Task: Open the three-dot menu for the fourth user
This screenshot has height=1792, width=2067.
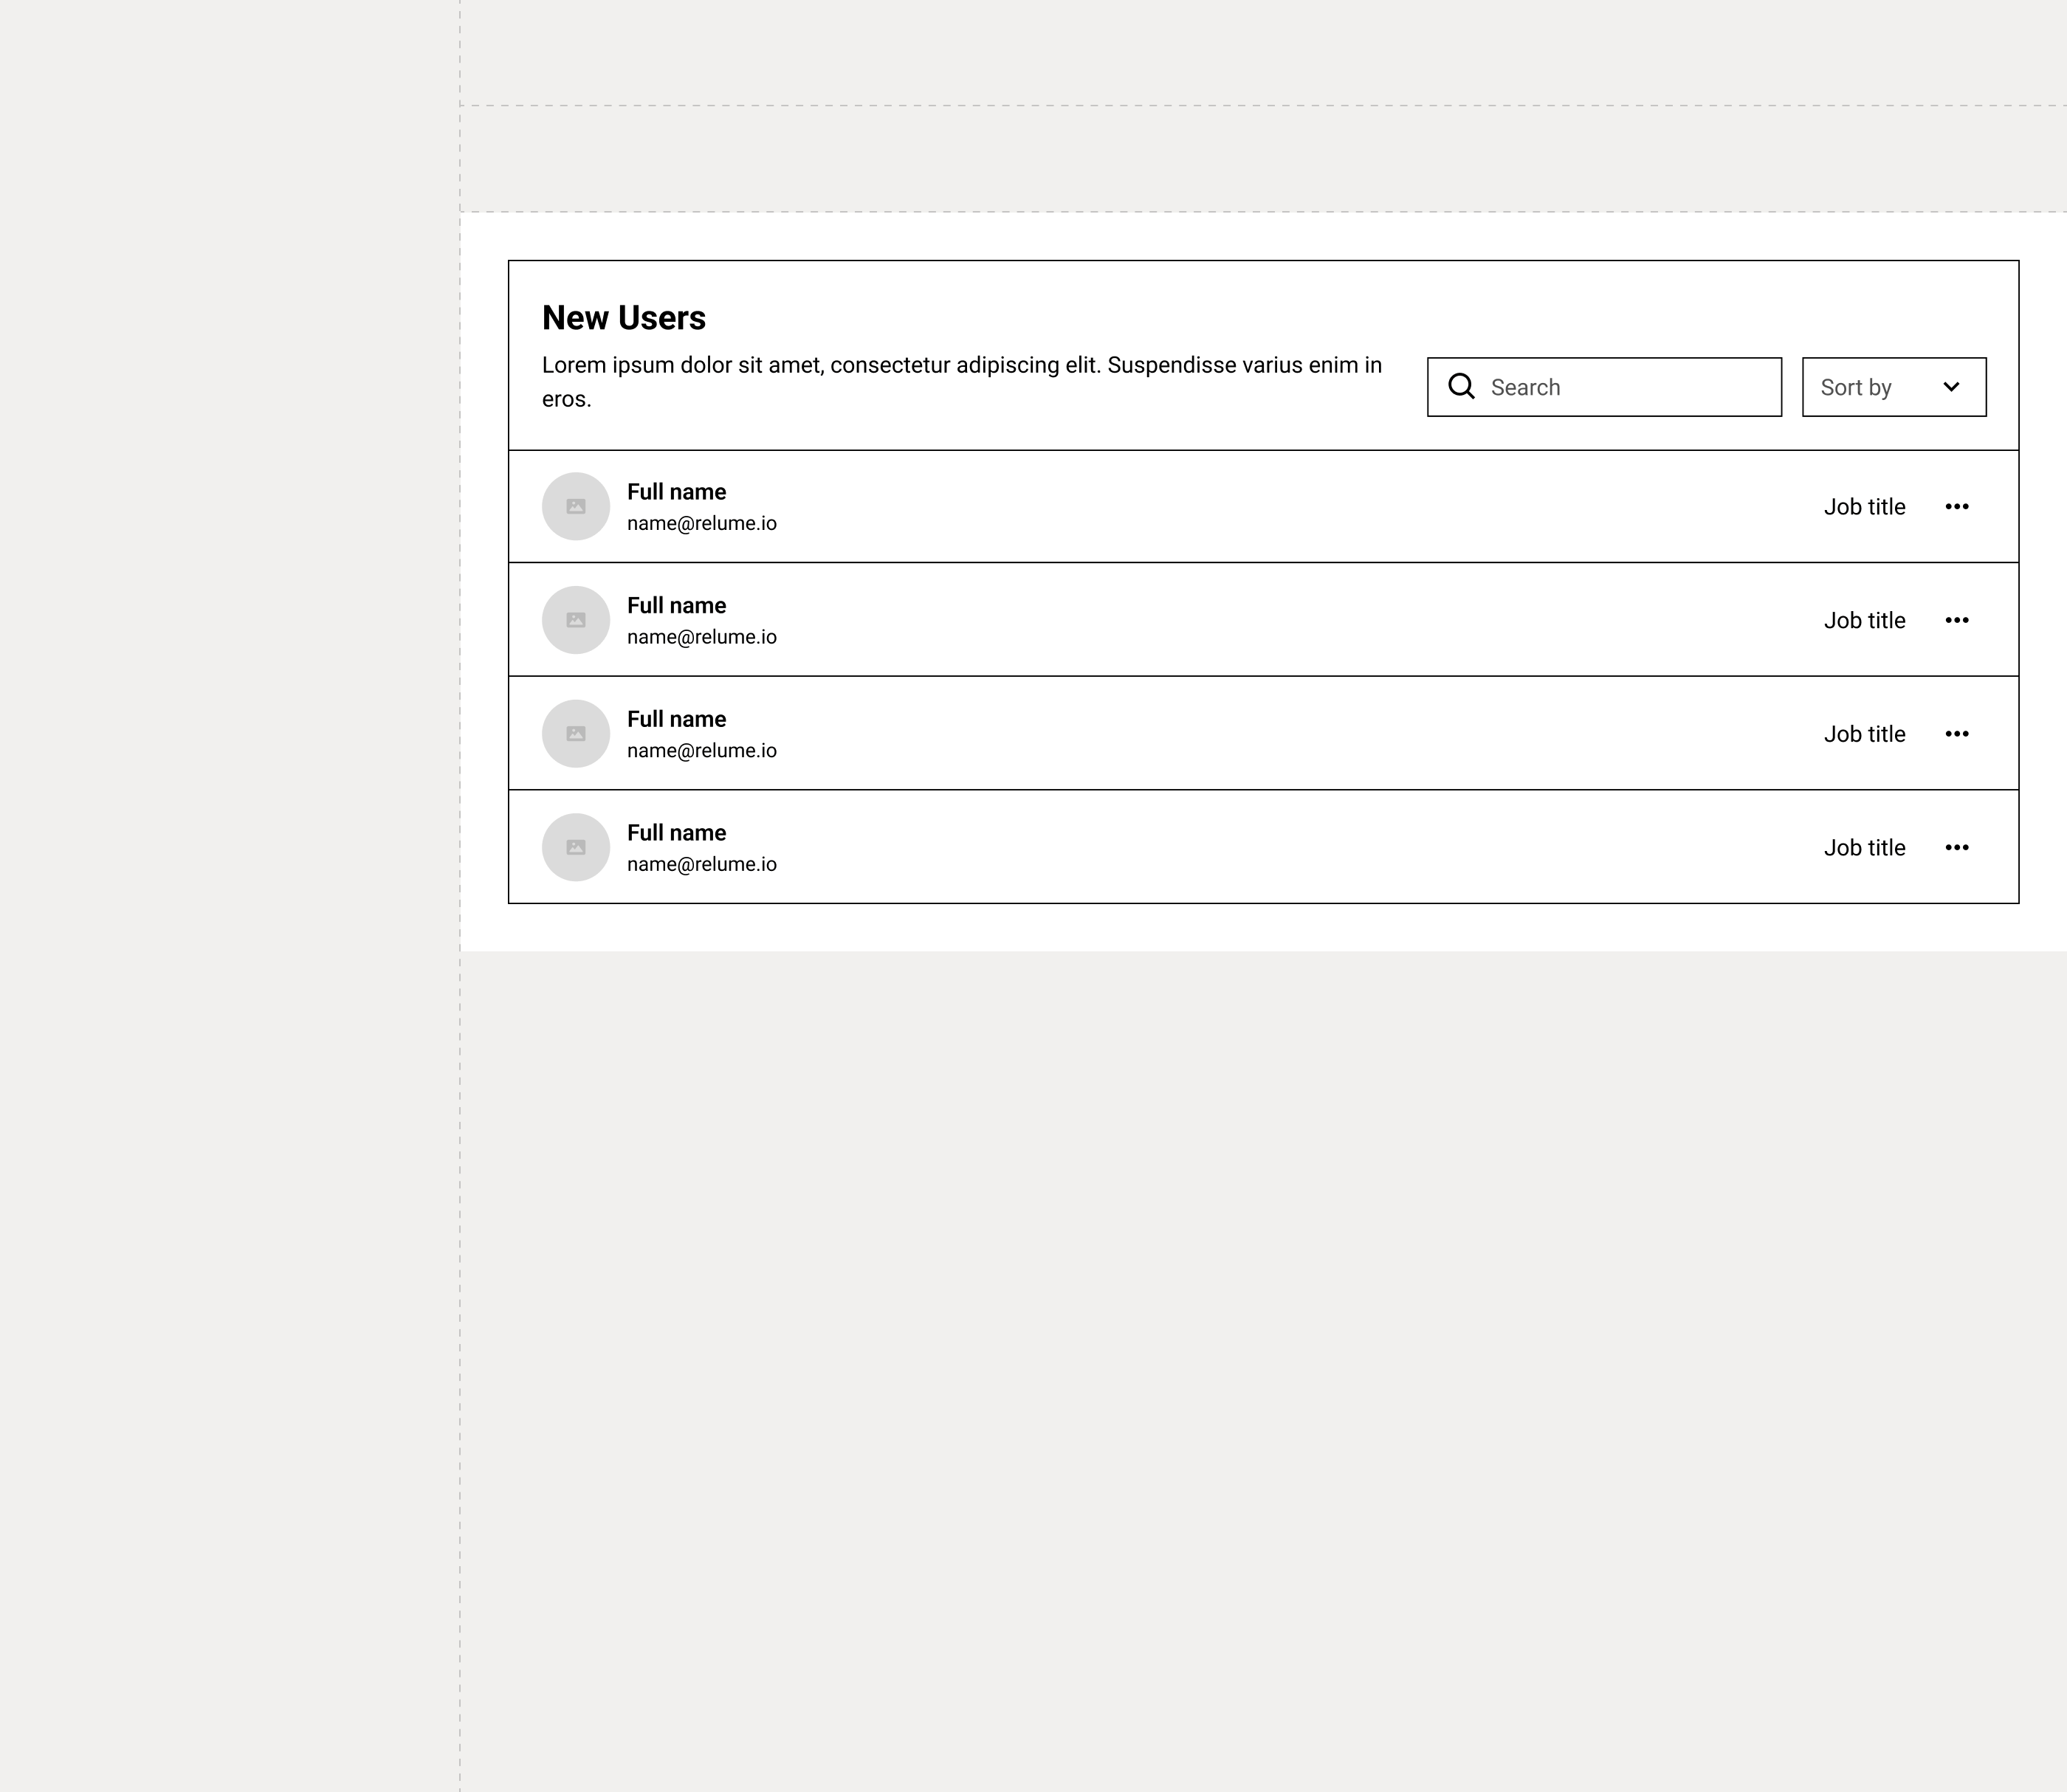Action: click(1957, 847)
